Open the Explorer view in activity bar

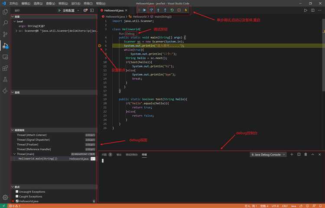[5, 12]
